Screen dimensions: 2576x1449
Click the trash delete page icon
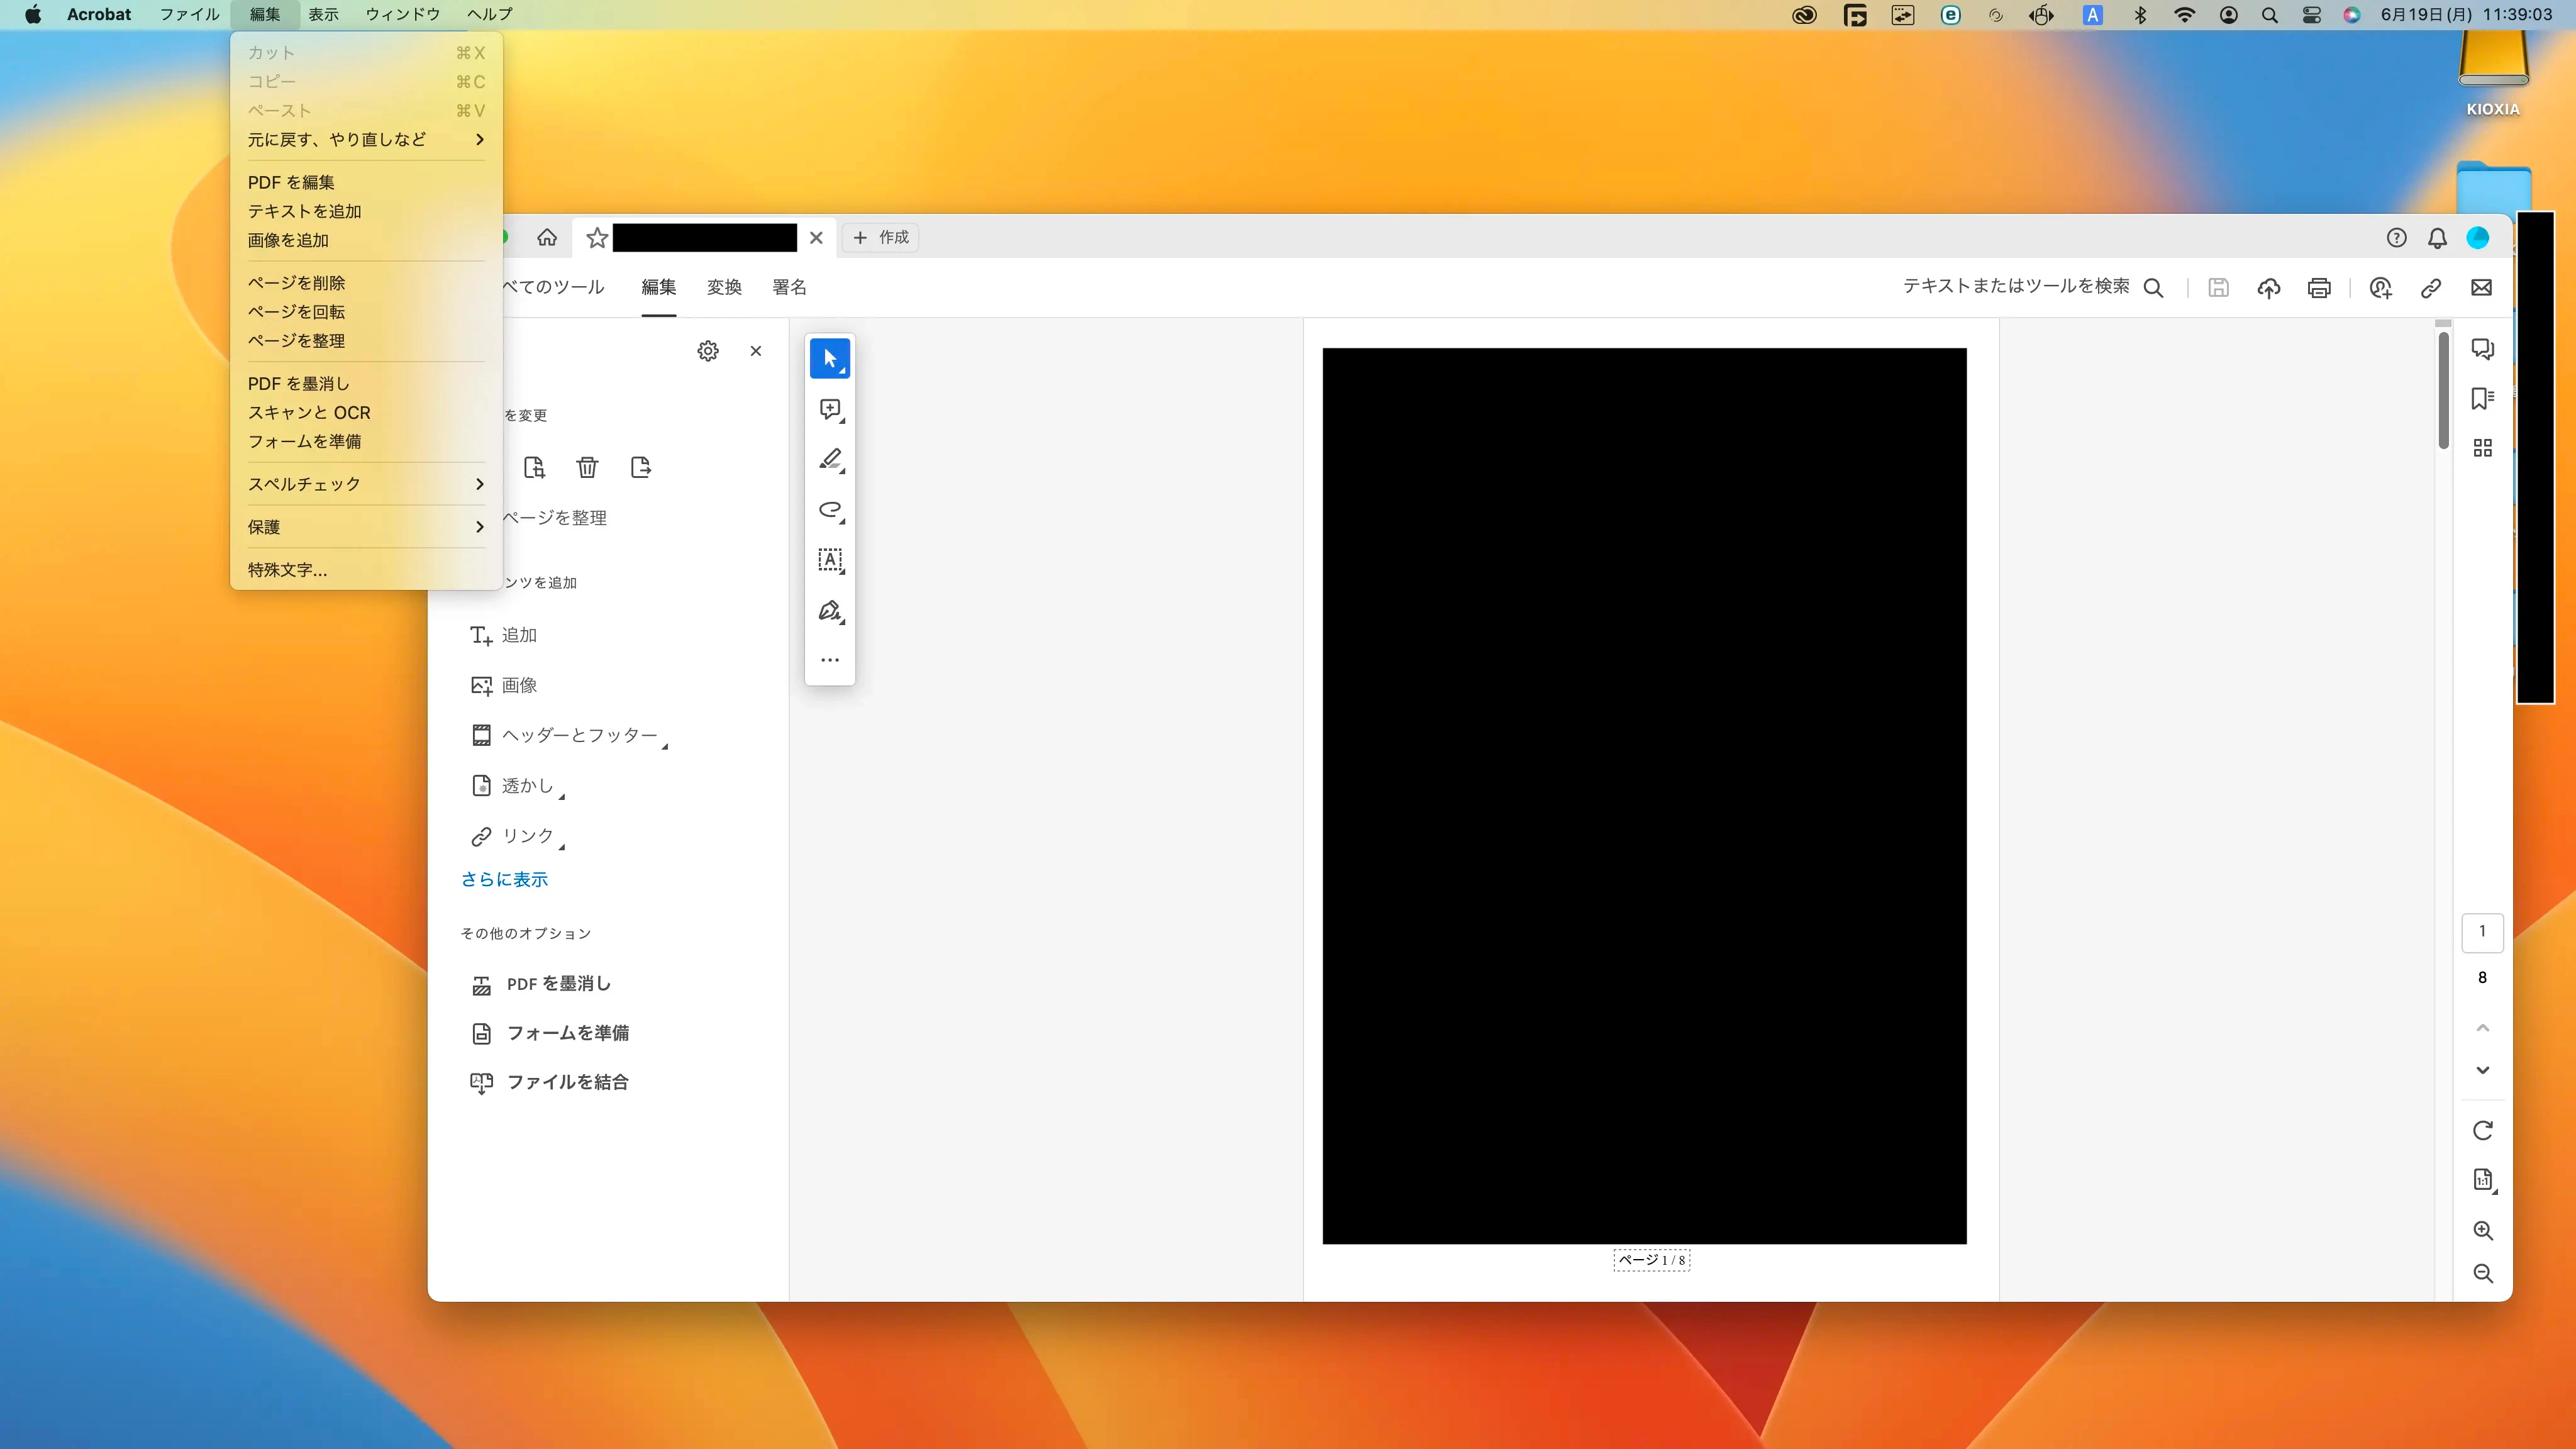587,467
